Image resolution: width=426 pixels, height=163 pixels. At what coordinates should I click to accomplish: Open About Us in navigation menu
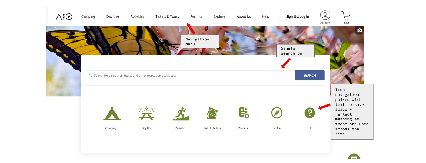[244, 17]
